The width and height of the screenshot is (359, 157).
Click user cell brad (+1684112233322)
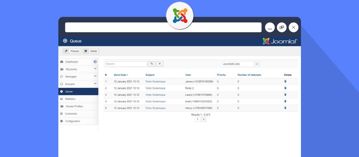(199, 101)
